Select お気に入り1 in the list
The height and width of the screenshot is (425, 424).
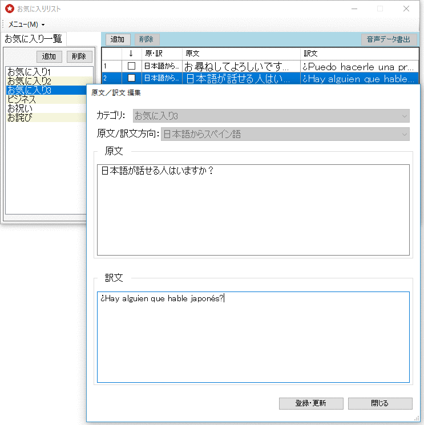(x=29, y=72)
